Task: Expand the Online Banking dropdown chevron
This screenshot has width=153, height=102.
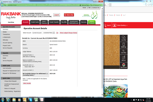Action: (x=127, y=25)
